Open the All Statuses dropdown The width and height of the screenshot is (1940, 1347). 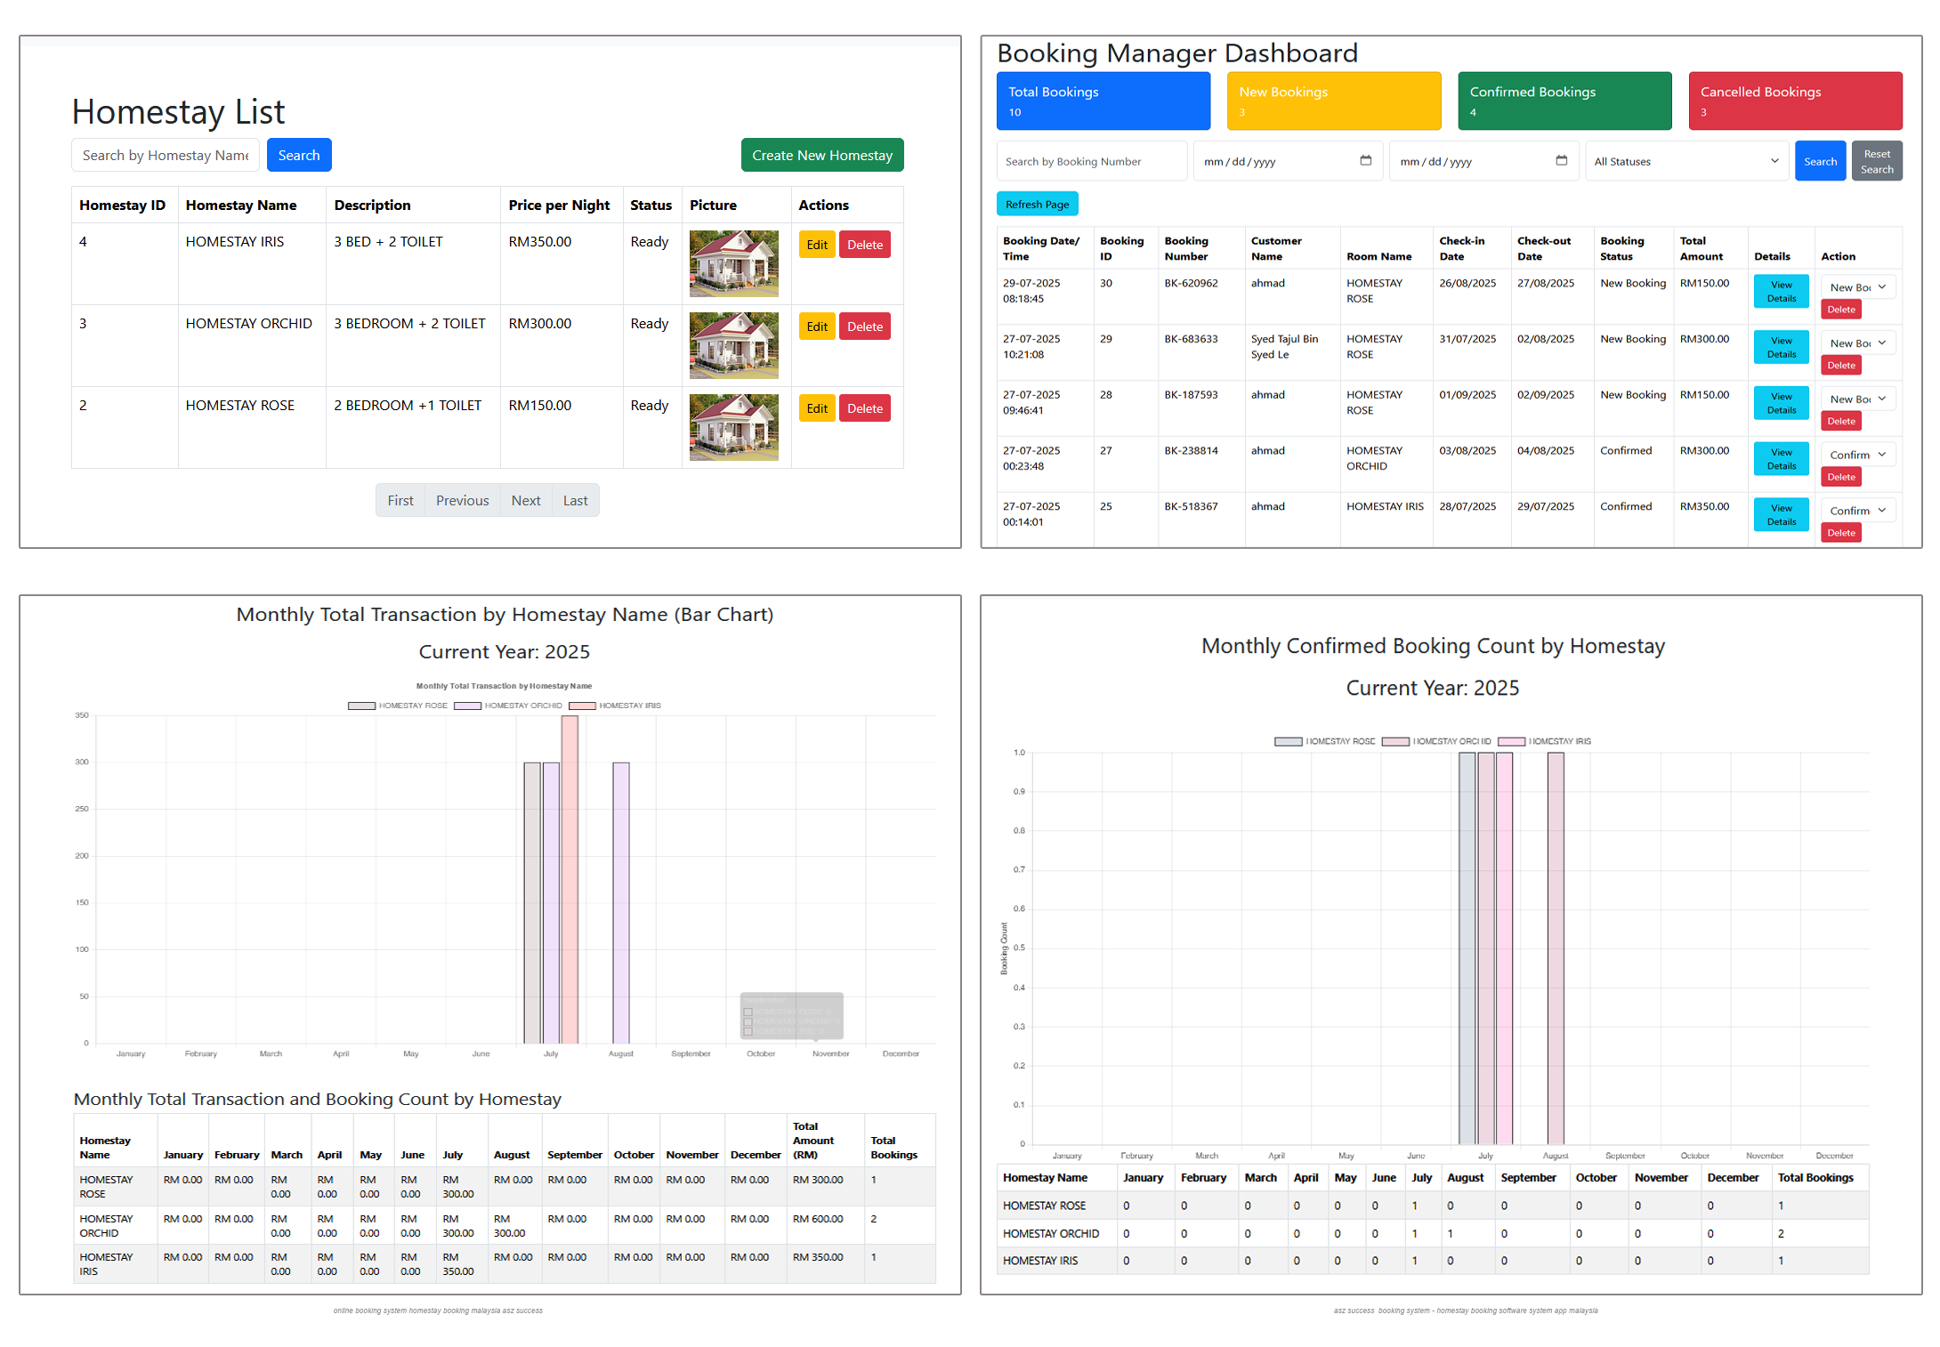[1685, 161]
